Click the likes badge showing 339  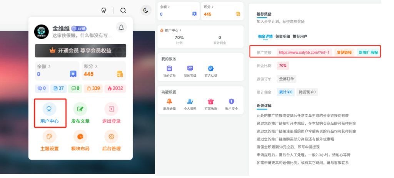93,88
